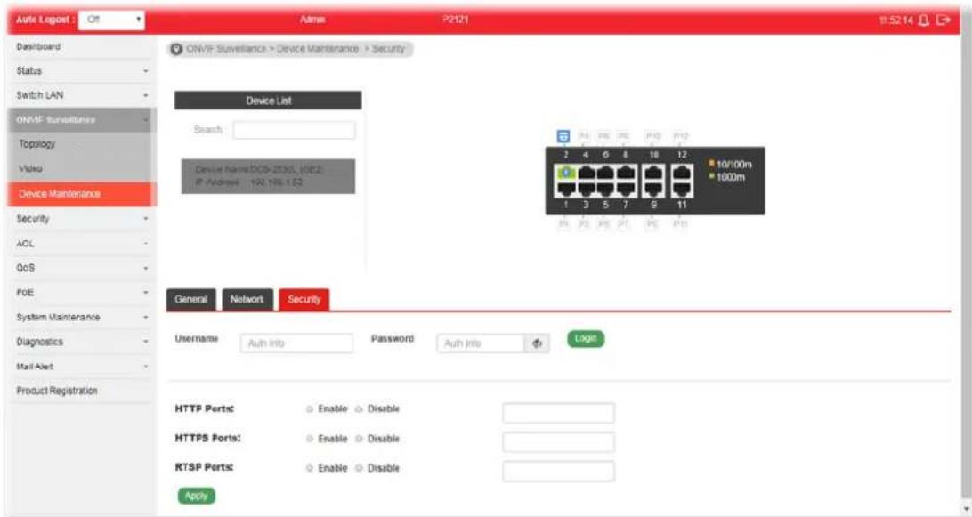Enable HTTPS Ports radio button
The height and width of the screenshot is (517, 972).
pyautogui.click(x=310, y=439)
